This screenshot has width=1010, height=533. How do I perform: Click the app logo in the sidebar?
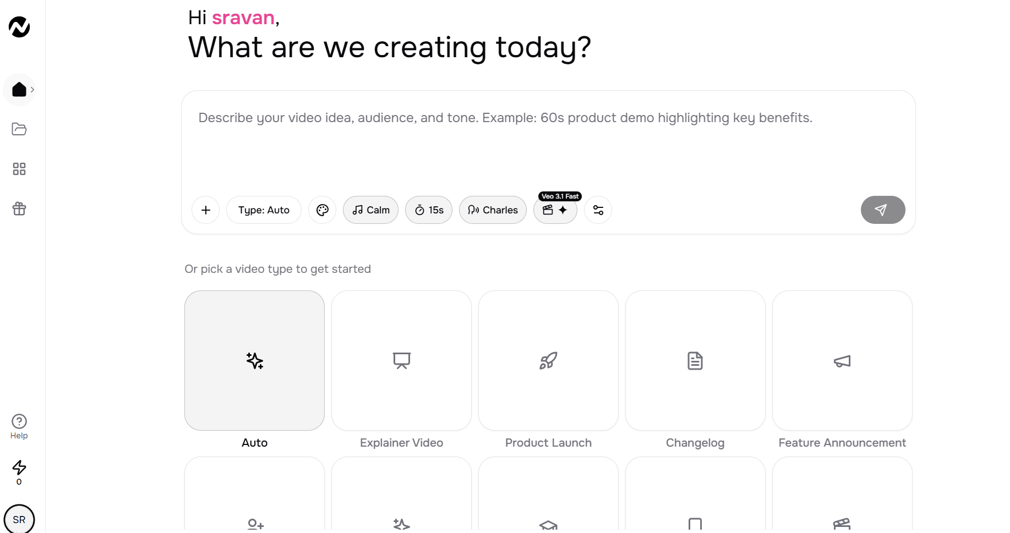click(19, 27)
